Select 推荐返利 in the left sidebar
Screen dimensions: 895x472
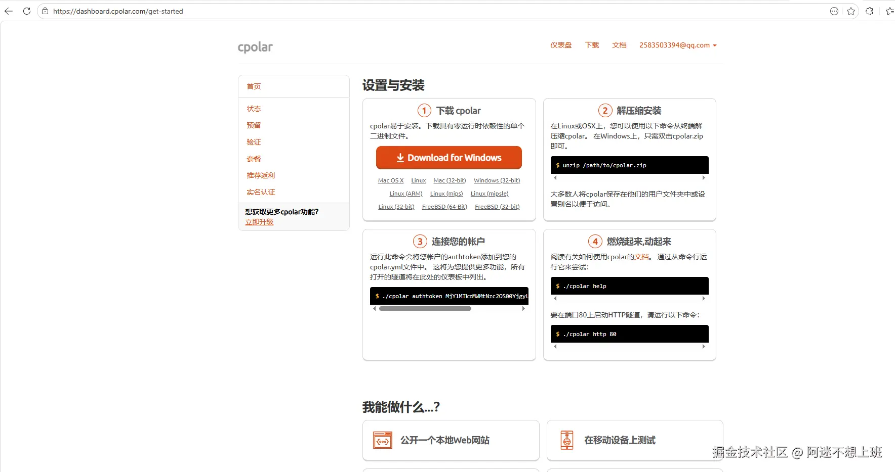tap(261, 175)
